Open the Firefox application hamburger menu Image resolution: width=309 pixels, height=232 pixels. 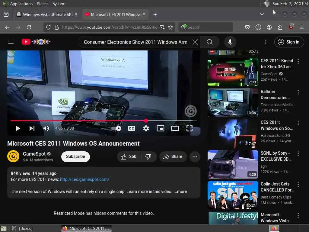pos(301,27)
